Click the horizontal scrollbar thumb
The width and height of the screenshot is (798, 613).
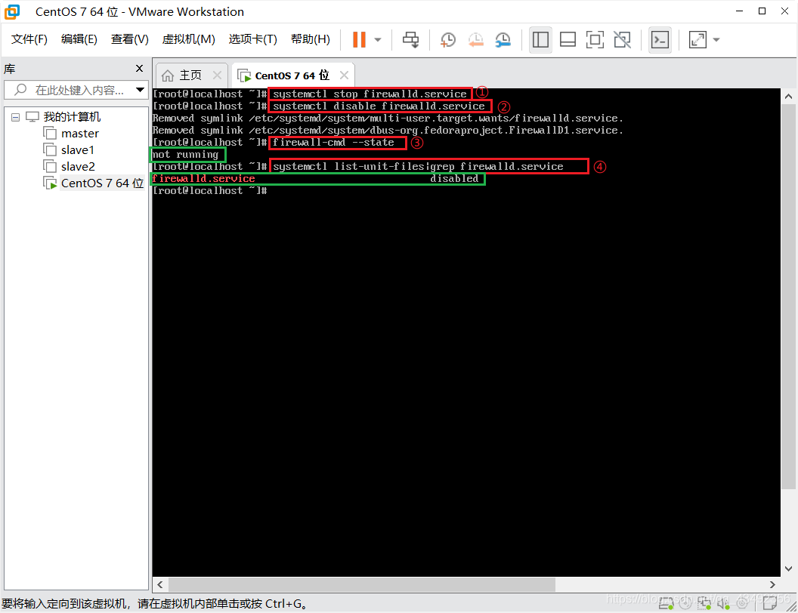tap(361, 584)
